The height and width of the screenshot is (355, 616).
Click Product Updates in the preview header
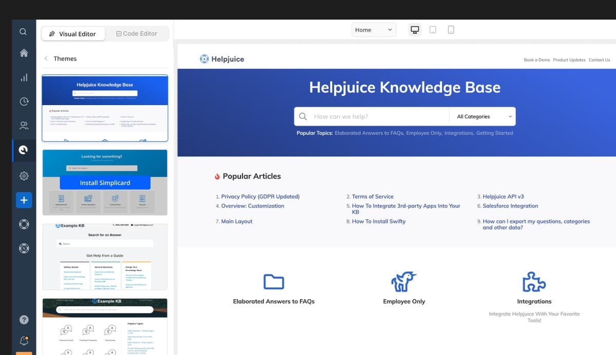569,60
